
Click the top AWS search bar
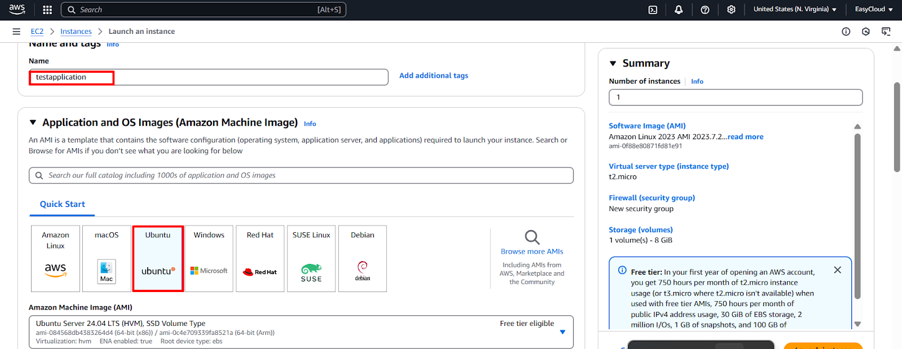[x=204, y=10]
